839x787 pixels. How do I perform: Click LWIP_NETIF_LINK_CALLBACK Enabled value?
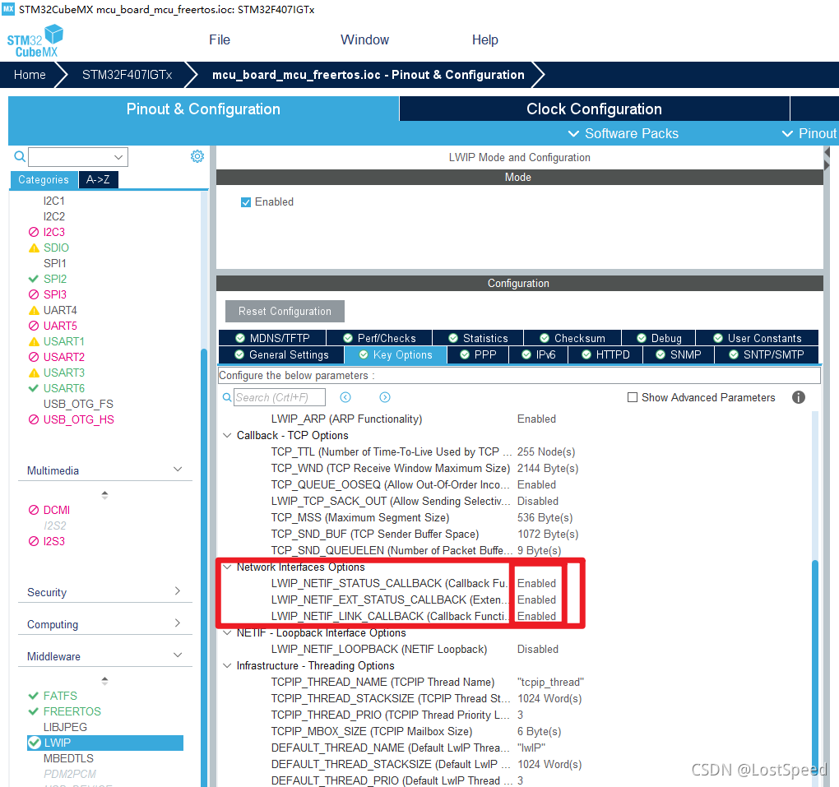[x=536, y=616]
